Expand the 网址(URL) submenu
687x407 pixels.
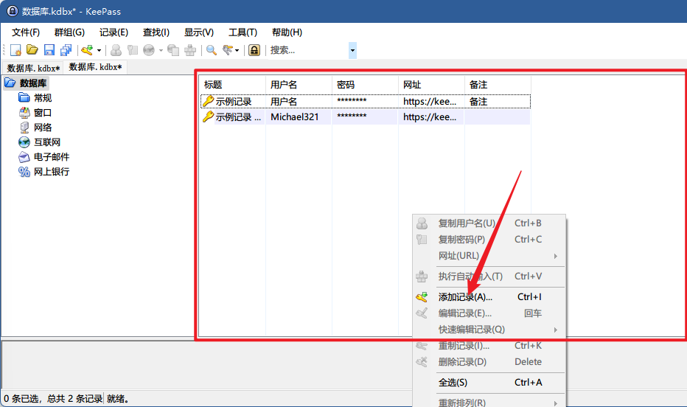[x=489, y=256]
